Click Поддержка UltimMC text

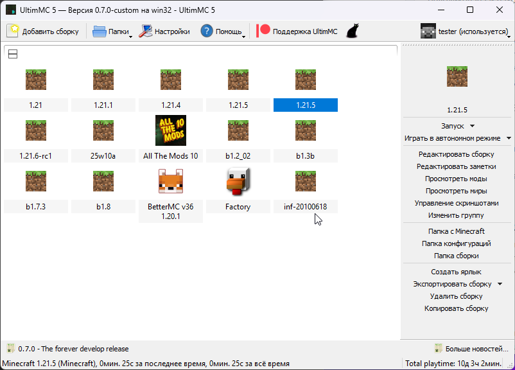click(x=305, y=31)
